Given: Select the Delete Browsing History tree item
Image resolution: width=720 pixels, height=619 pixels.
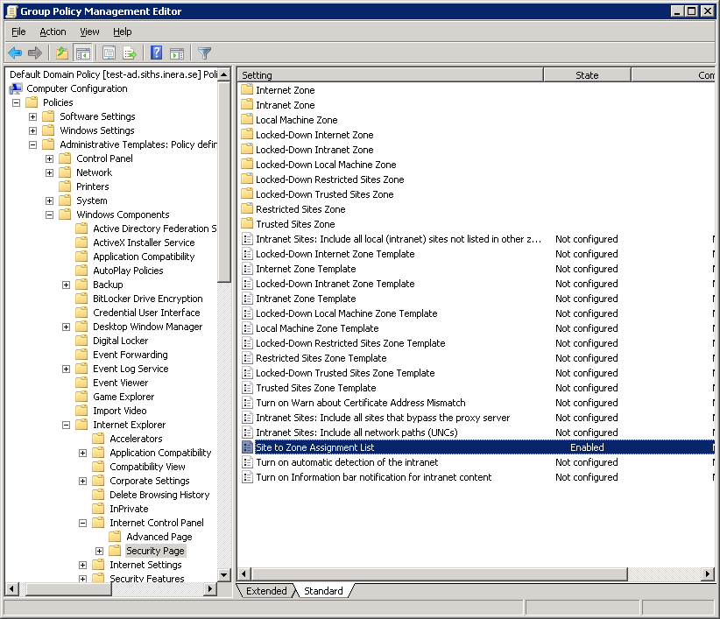Looking at the screenshot, I should click(x=159, y=495).
